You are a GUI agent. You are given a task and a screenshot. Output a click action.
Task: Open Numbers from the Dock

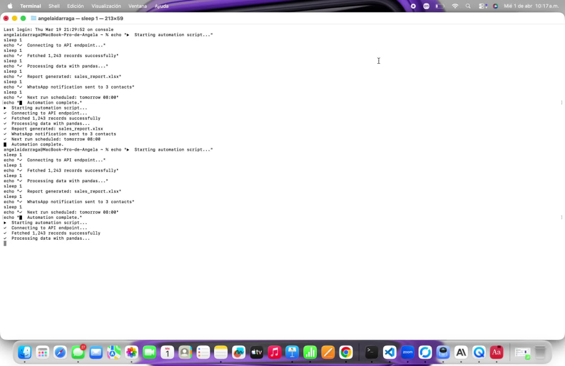coord(310,352)
